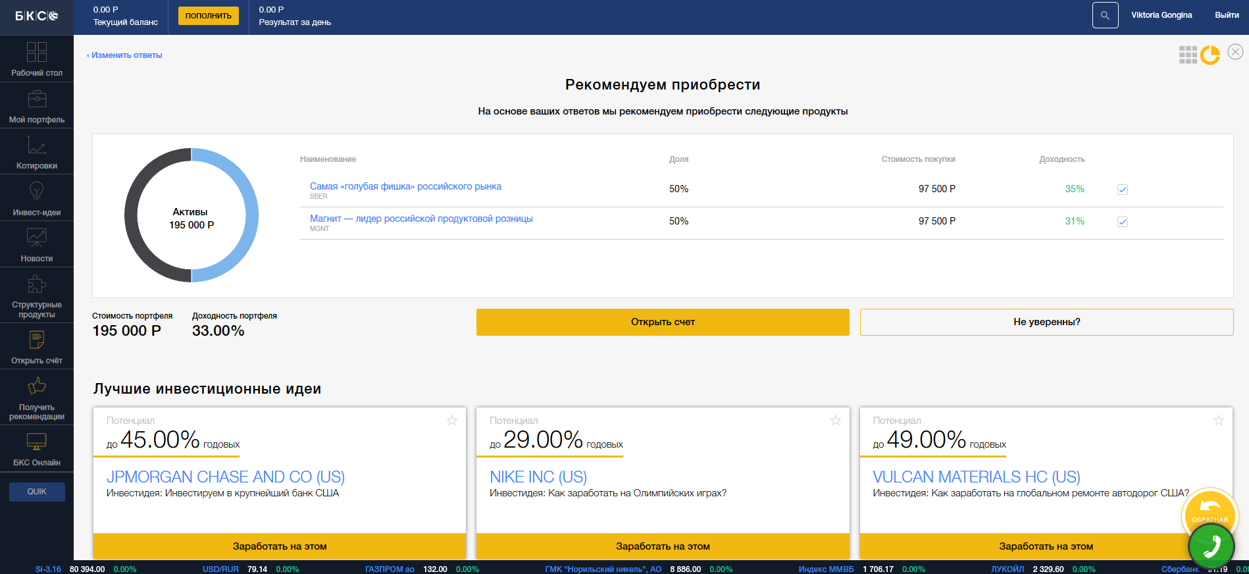
Task: Click user name Viktoria Gongina
Action: coord(1161,15)
